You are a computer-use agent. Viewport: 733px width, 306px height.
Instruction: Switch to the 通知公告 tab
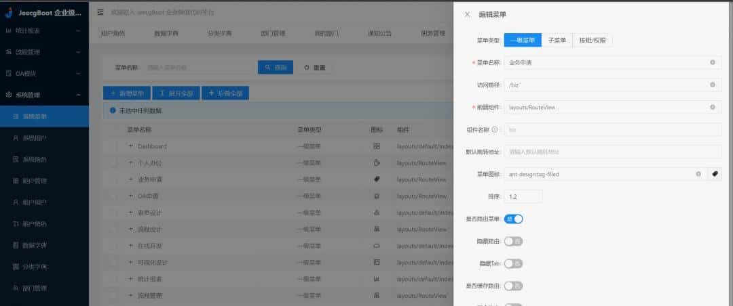(x=379, y=34)
